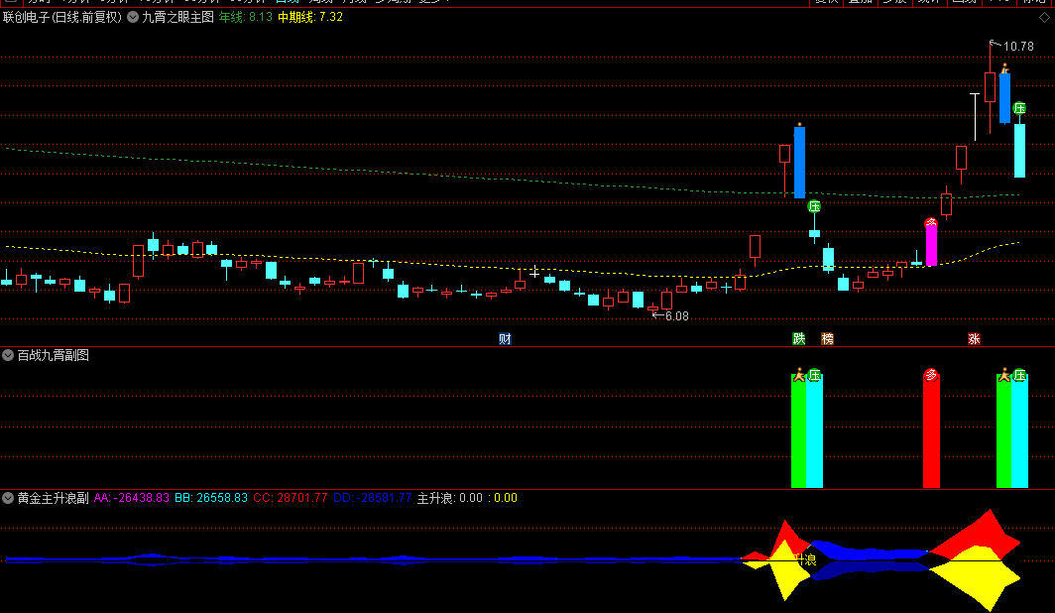
Task: Click the 升浪 label in wave chart
Action: click(805, 559)
